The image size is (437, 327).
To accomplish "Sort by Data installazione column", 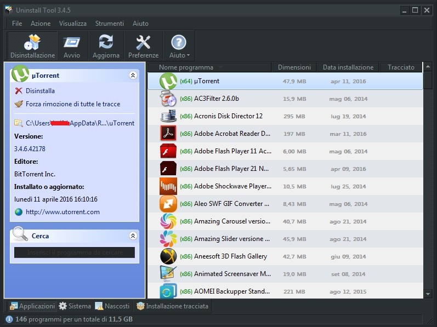I will coord(348,67).
